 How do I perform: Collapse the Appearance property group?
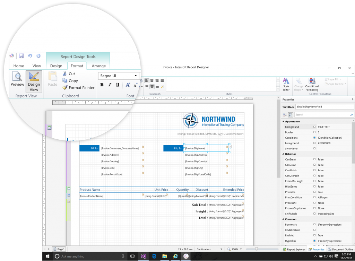[x=283, y=122]
